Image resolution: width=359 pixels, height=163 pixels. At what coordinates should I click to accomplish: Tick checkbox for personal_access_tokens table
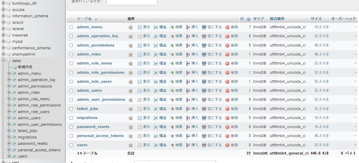pyautogui.click(x=71, y=136)
